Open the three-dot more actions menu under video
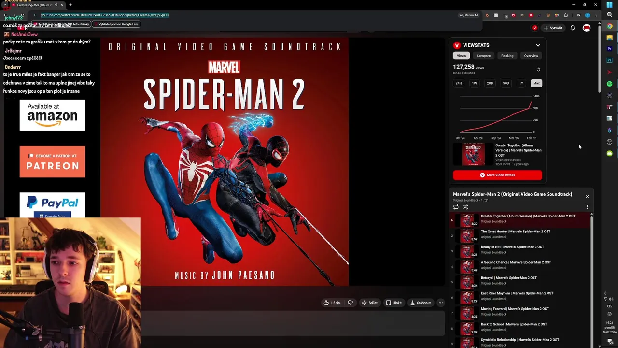The width and height of the screenshot is (618, 348). 440,303
